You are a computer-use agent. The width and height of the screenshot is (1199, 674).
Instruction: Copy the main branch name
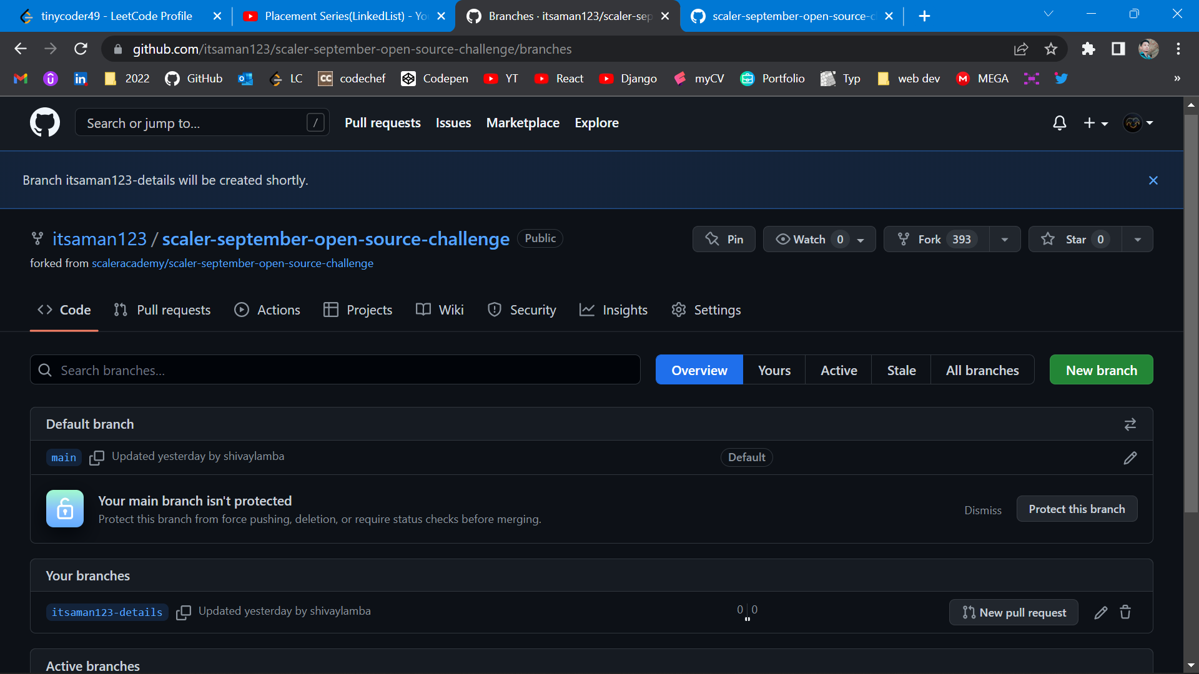[97, 457]
